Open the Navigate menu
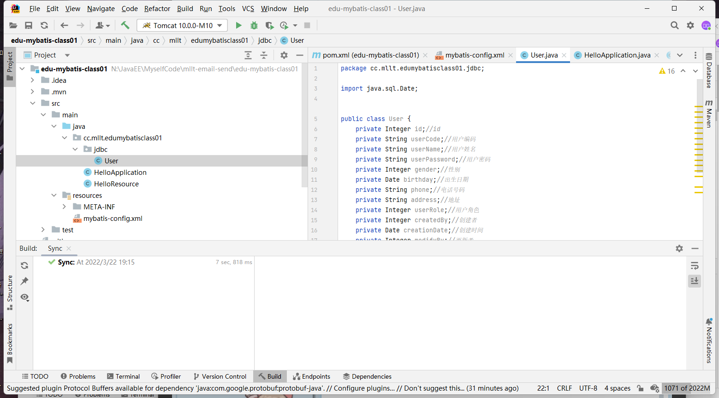This screenshot has width=719, height=398. [x=101, y=8]
